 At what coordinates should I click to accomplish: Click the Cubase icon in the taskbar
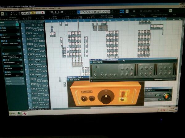(25, 113)
